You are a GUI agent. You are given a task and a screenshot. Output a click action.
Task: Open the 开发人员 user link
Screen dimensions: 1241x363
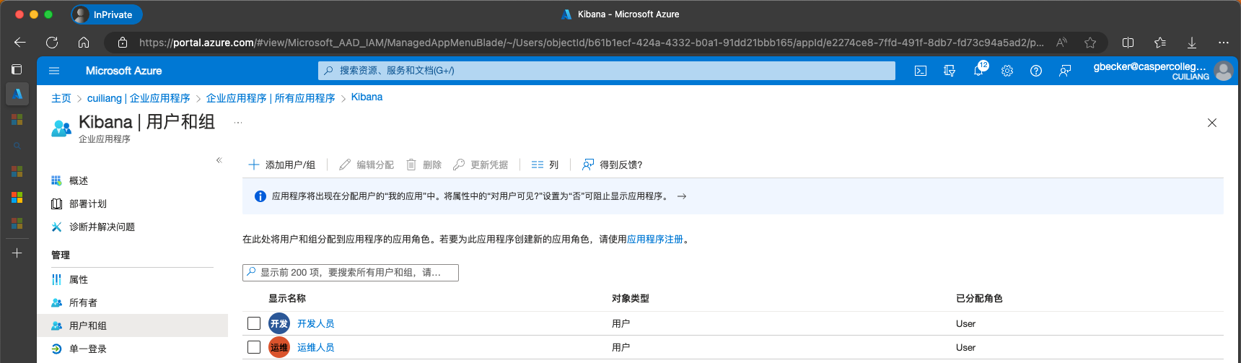[x=316, y=323]
